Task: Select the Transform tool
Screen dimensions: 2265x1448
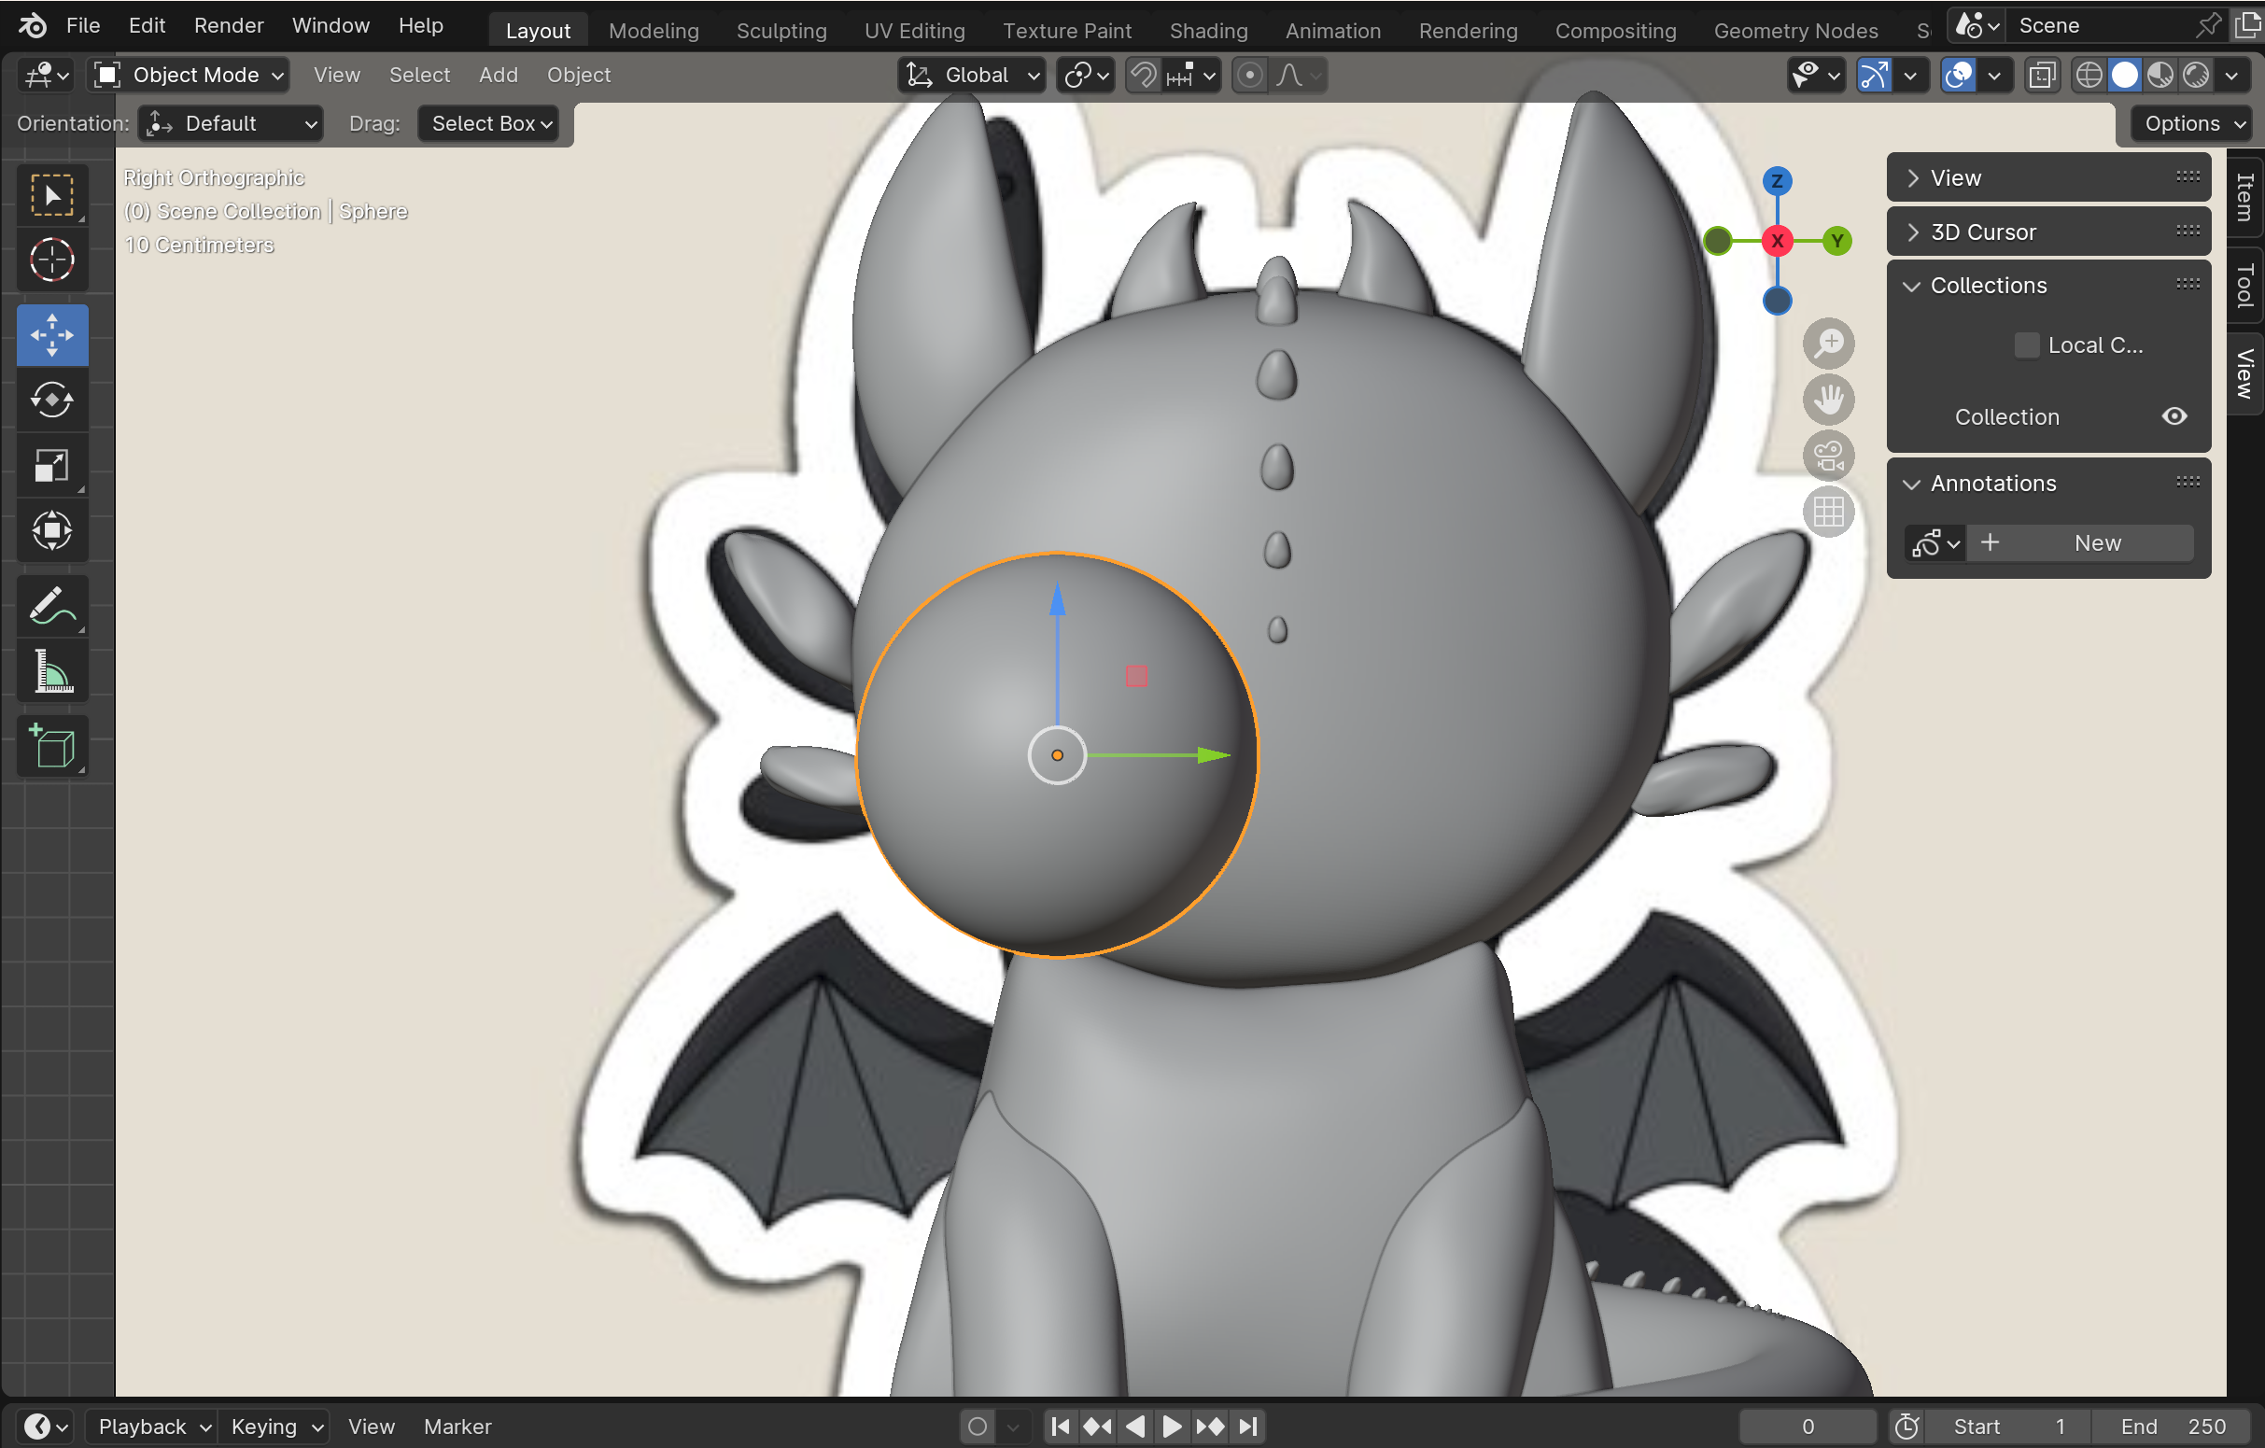Action: click(52, 530)
